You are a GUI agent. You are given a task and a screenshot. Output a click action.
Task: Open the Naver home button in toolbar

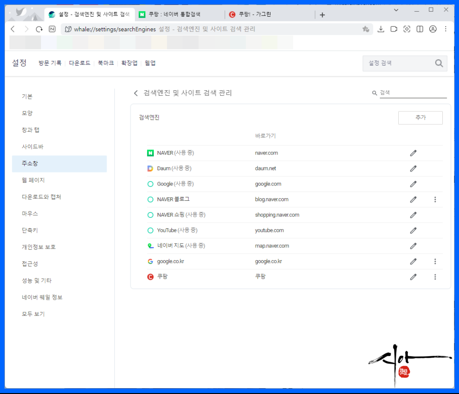[x=52, y=29]
